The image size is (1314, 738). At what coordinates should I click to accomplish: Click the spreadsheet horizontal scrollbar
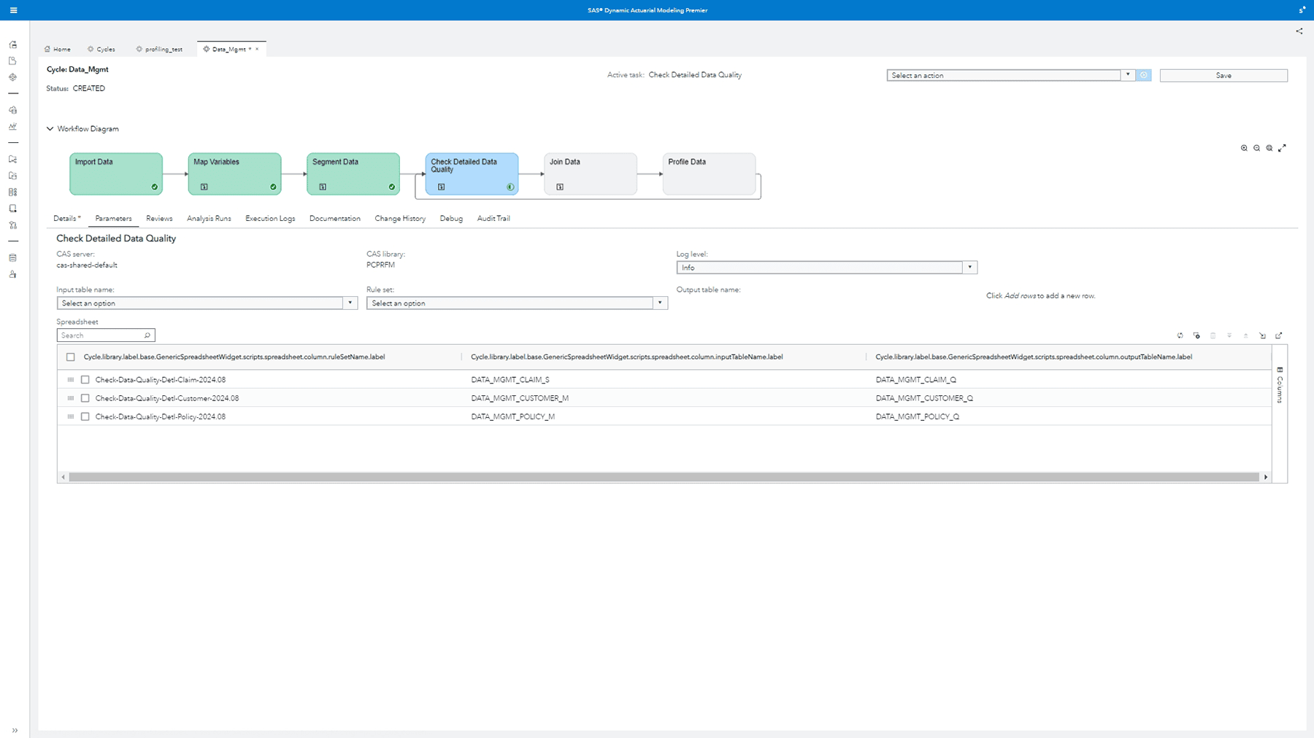pos(664,477)
